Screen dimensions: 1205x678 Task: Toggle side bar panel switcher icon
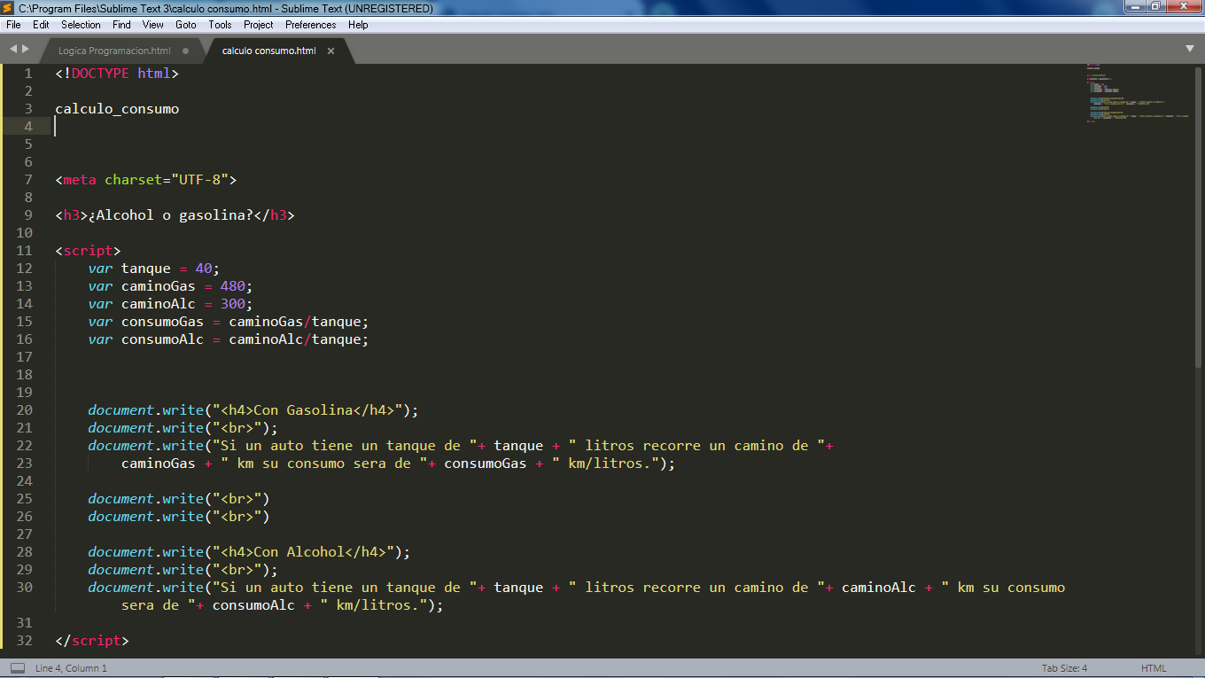(x=17, y=668)
